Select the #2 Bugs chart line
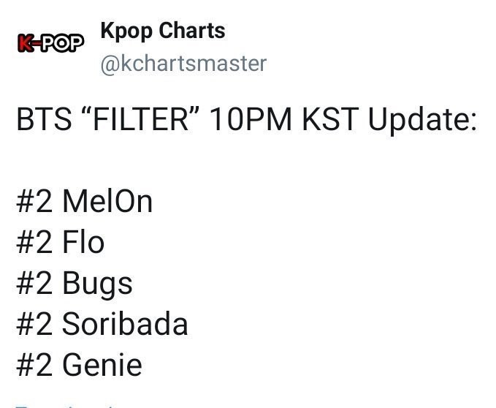Image resolution: width=496 pixels, height=408 pixels. pos(75,284)
